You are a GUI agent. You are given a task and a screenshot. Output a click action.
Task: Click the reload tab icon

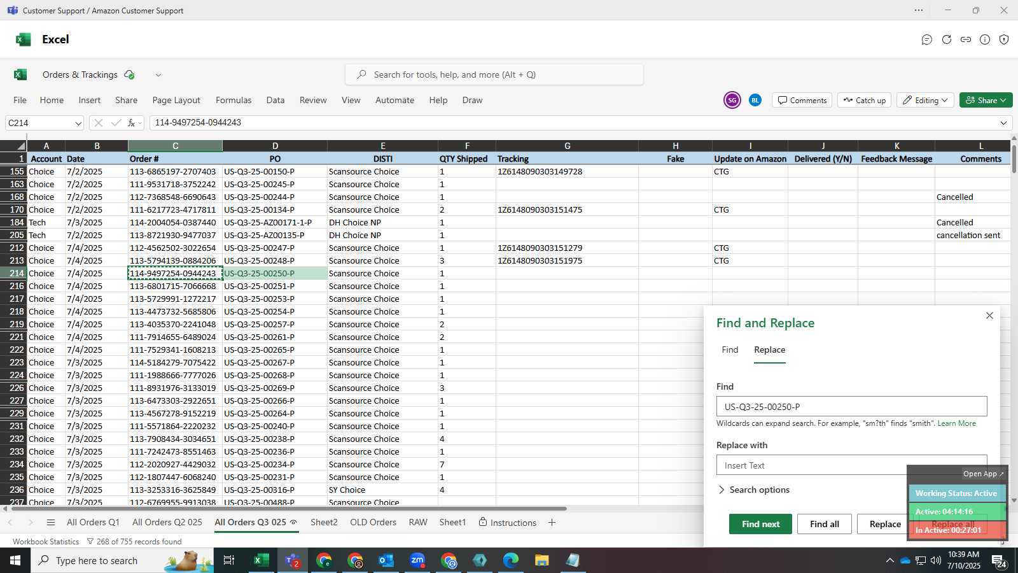coord(947,39)
